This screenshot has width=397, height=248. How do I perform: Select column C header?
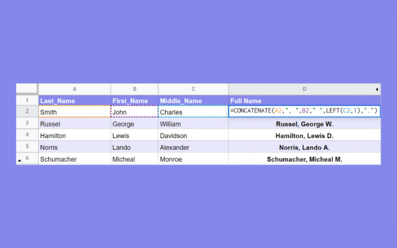coord(193,89)
